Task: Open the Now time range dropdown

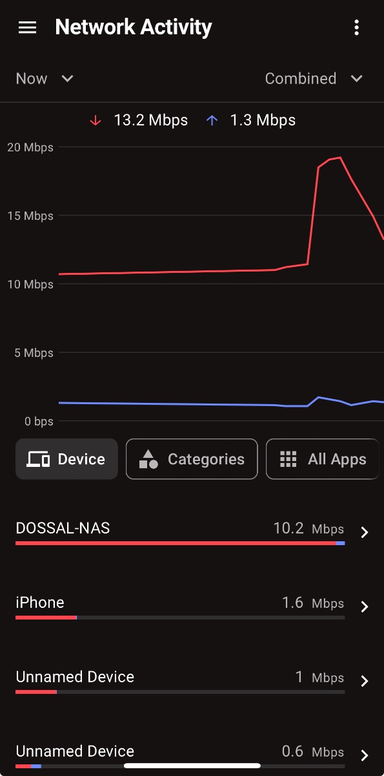Action: [x=45, y=79]
